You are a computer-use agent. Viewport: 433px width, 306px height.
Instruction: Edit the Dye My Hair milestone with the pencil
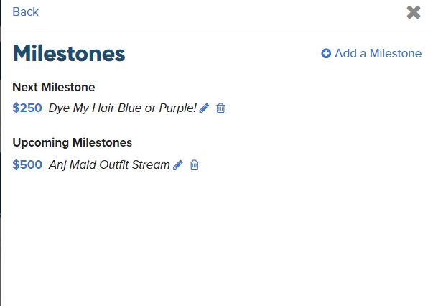point(205,108)
